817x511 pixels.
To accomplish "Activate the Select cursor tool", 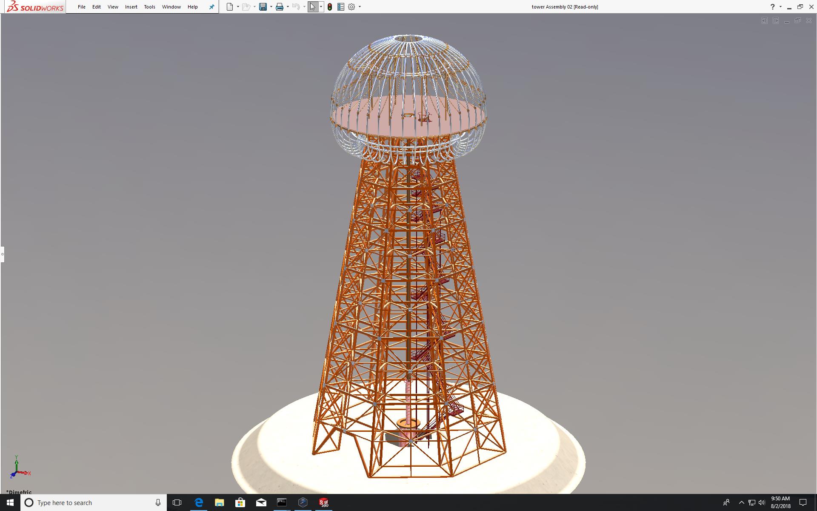I will [313, 7].
